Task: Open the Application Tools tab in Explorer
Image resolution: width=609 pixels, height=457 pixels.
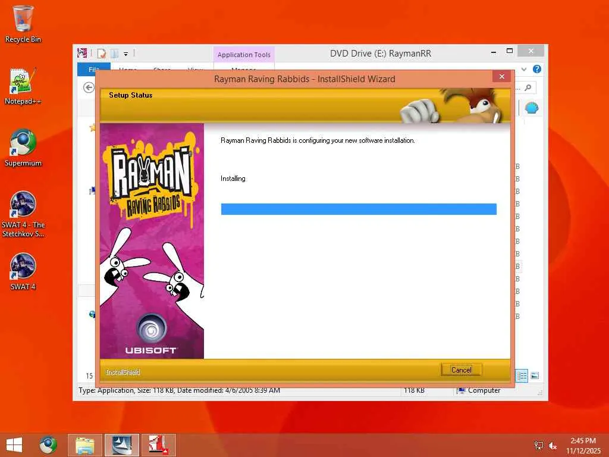Action: [244, 55]
